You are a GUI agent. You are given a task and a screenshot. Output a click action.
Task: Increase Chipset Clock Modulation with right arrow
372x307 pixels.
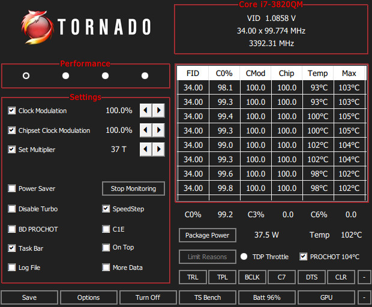(x=158, y=130)
